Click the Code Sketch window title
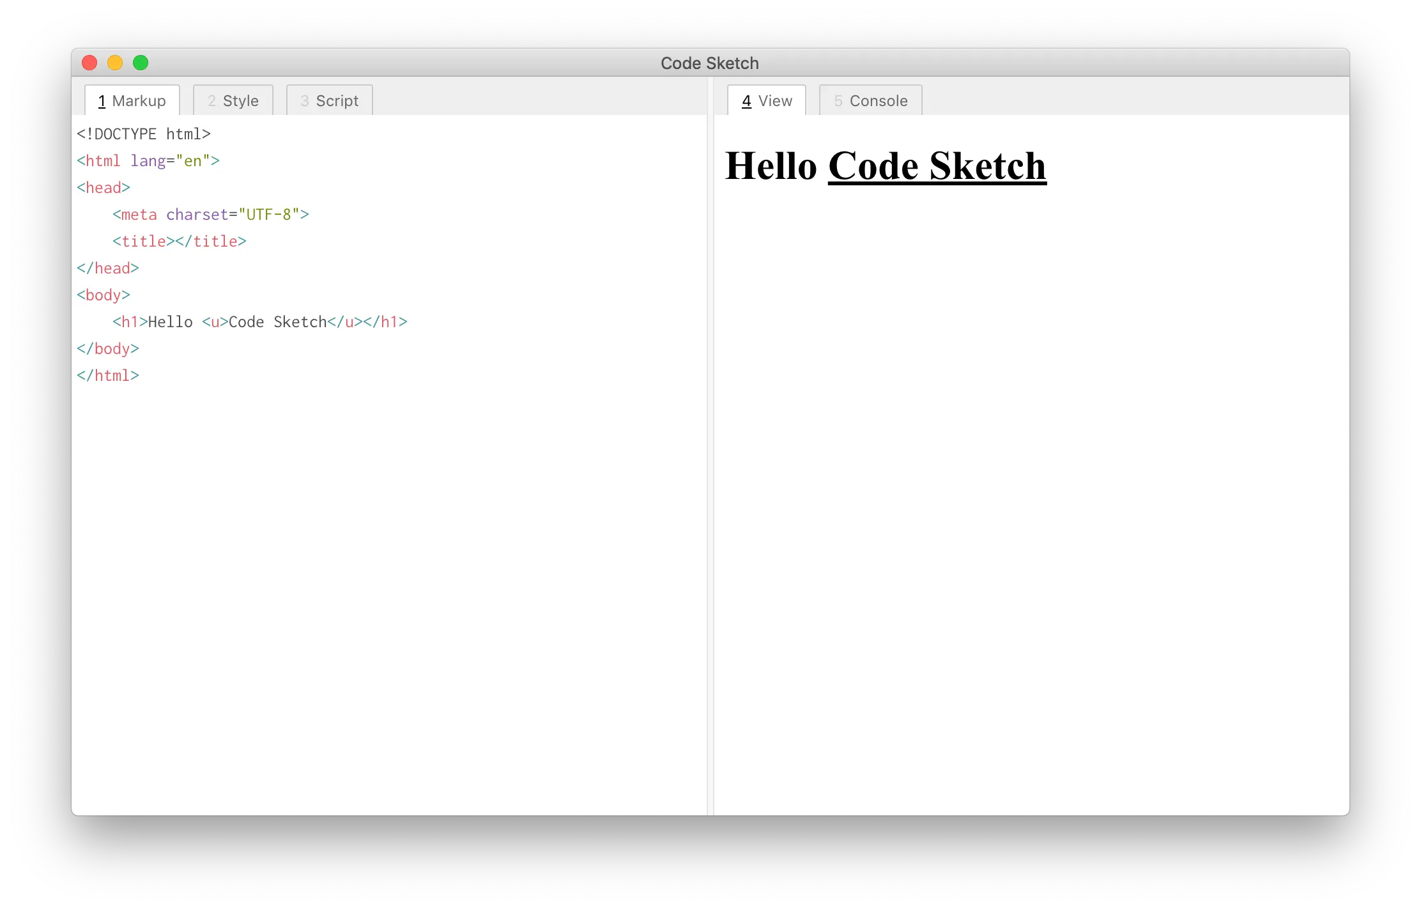 pos(709,63)
